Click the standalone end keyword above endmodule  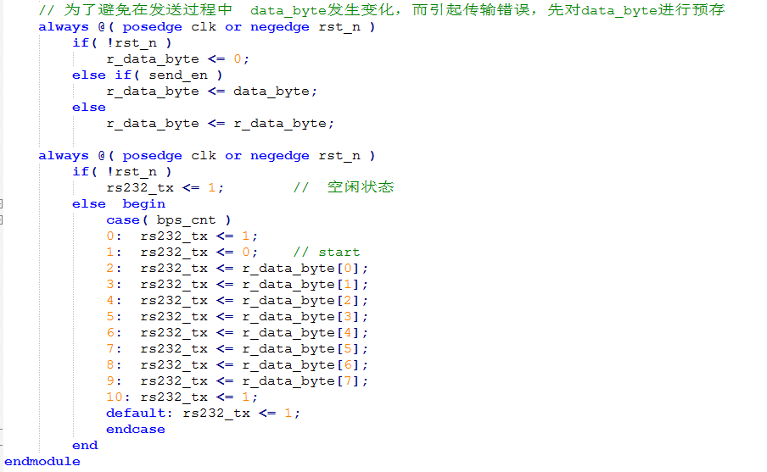pyautogui.click(x=85, y=445)
